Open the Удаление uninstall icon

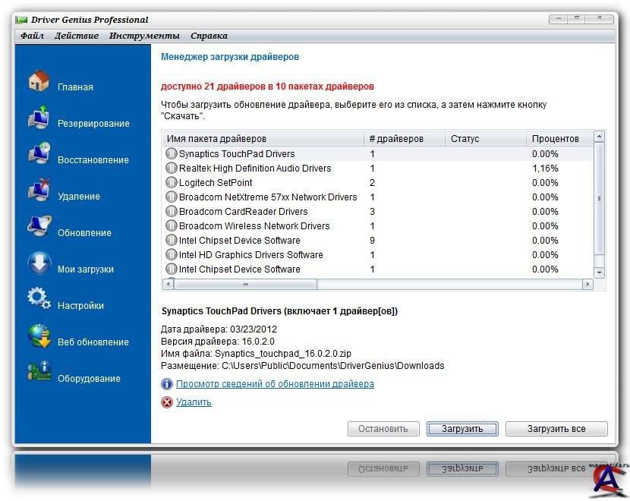tap(39, 191)
